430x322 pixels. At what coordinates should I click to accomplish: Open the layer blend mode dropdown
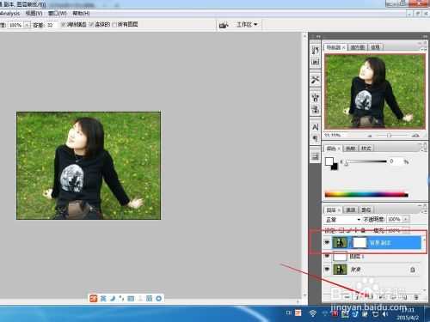click(343, 220)
